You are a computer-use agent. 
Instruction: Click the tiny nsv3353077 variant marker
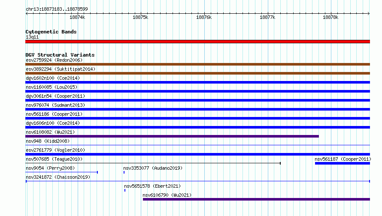point(124,172)
